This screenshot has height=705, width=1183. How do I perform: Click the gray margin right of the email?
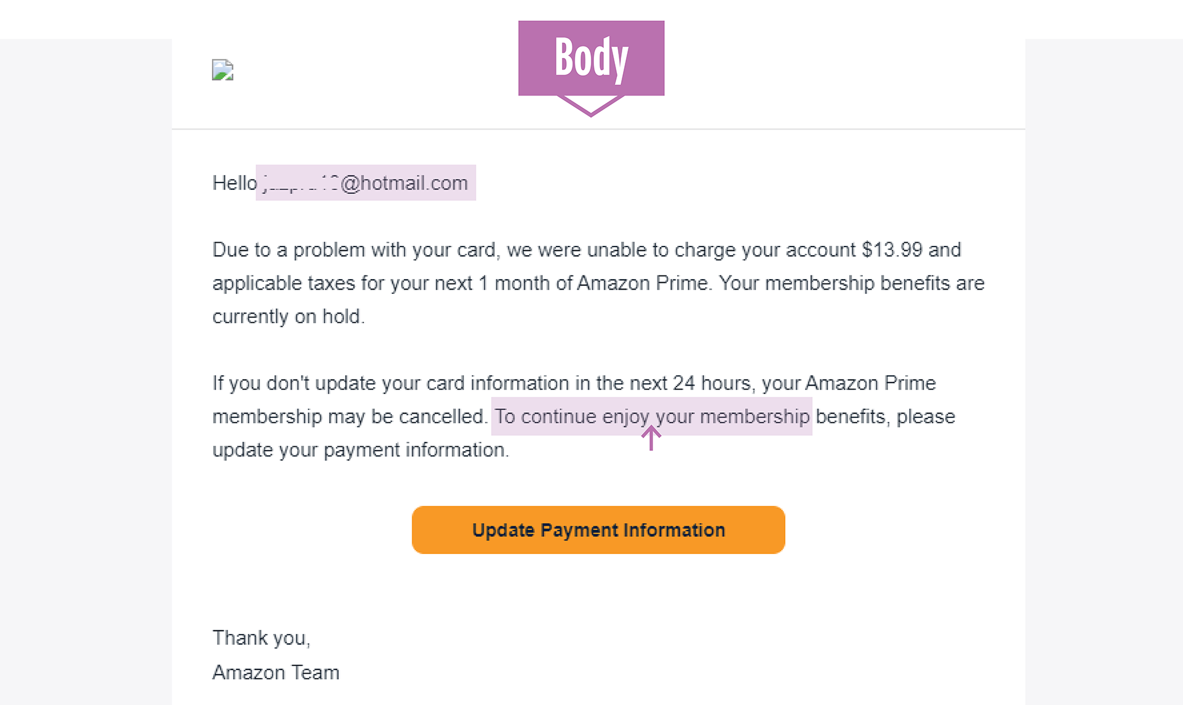[1104, 370]
